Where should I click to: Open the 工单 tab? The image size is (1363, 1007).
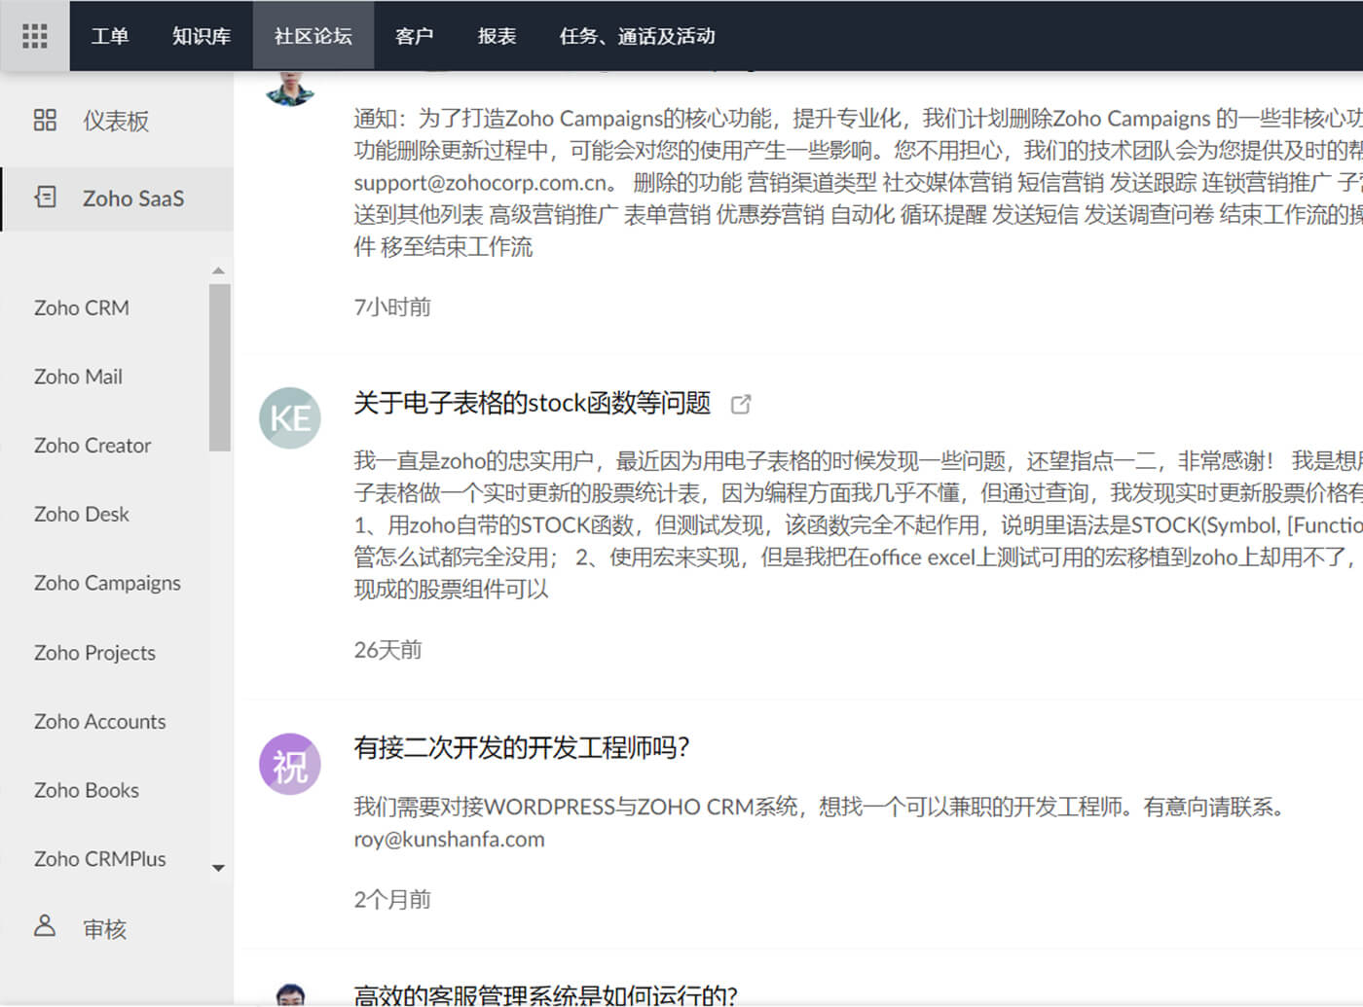click(110, 36)
